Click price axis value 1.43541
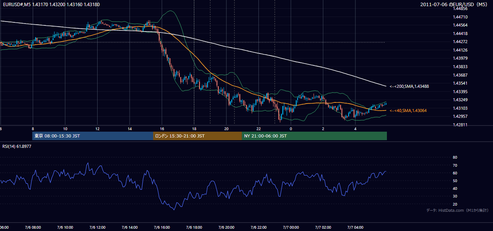Viewport: 493px width, 231px height. (x=460, y=83)
